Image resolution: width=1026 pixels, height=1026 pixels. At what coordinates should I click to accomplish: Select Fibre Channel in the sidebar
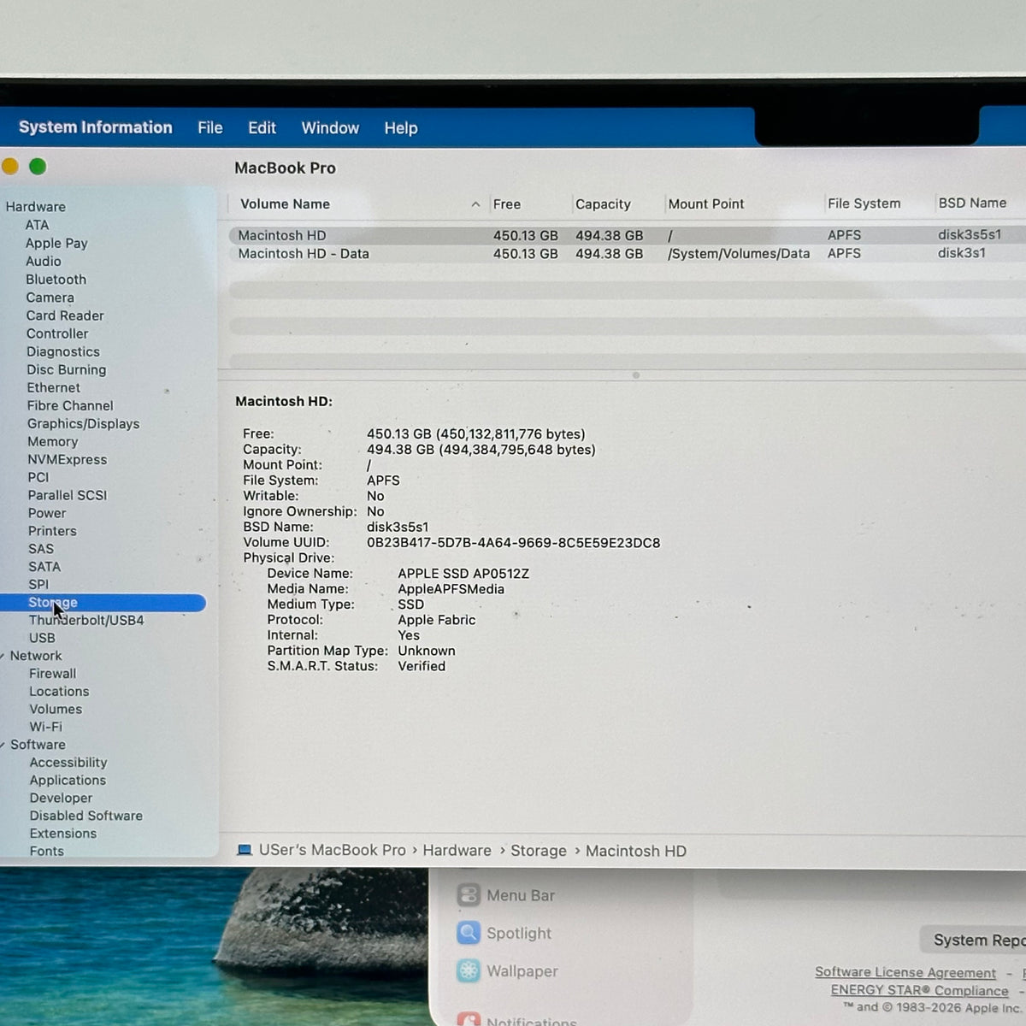70,405
